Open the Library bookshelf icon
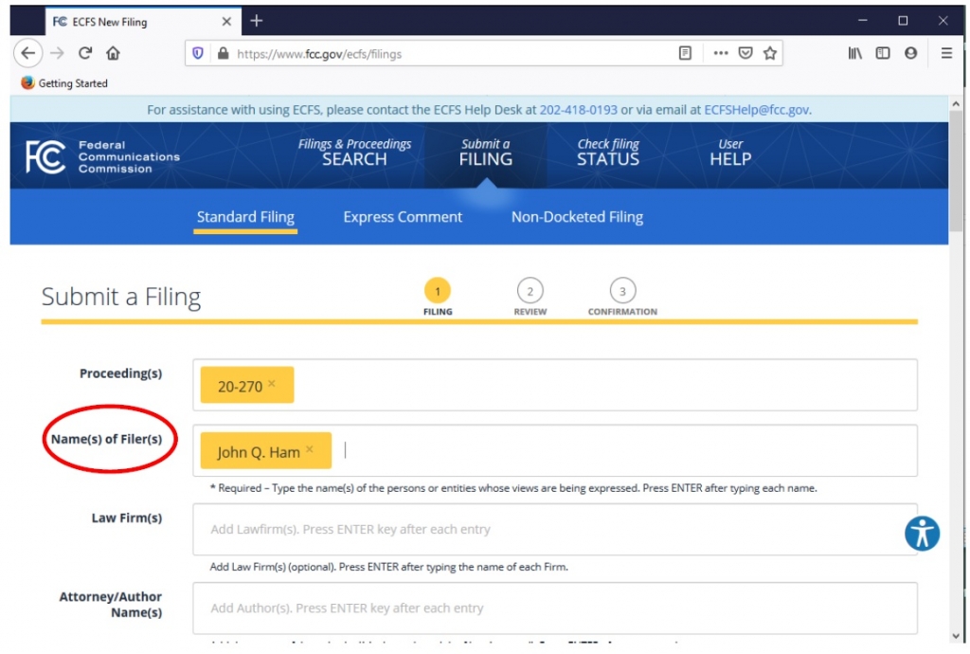970x654 pixels. coord(854,53)
